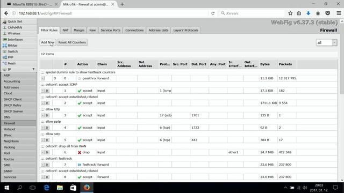Click the Add New button

coord(48,42)
